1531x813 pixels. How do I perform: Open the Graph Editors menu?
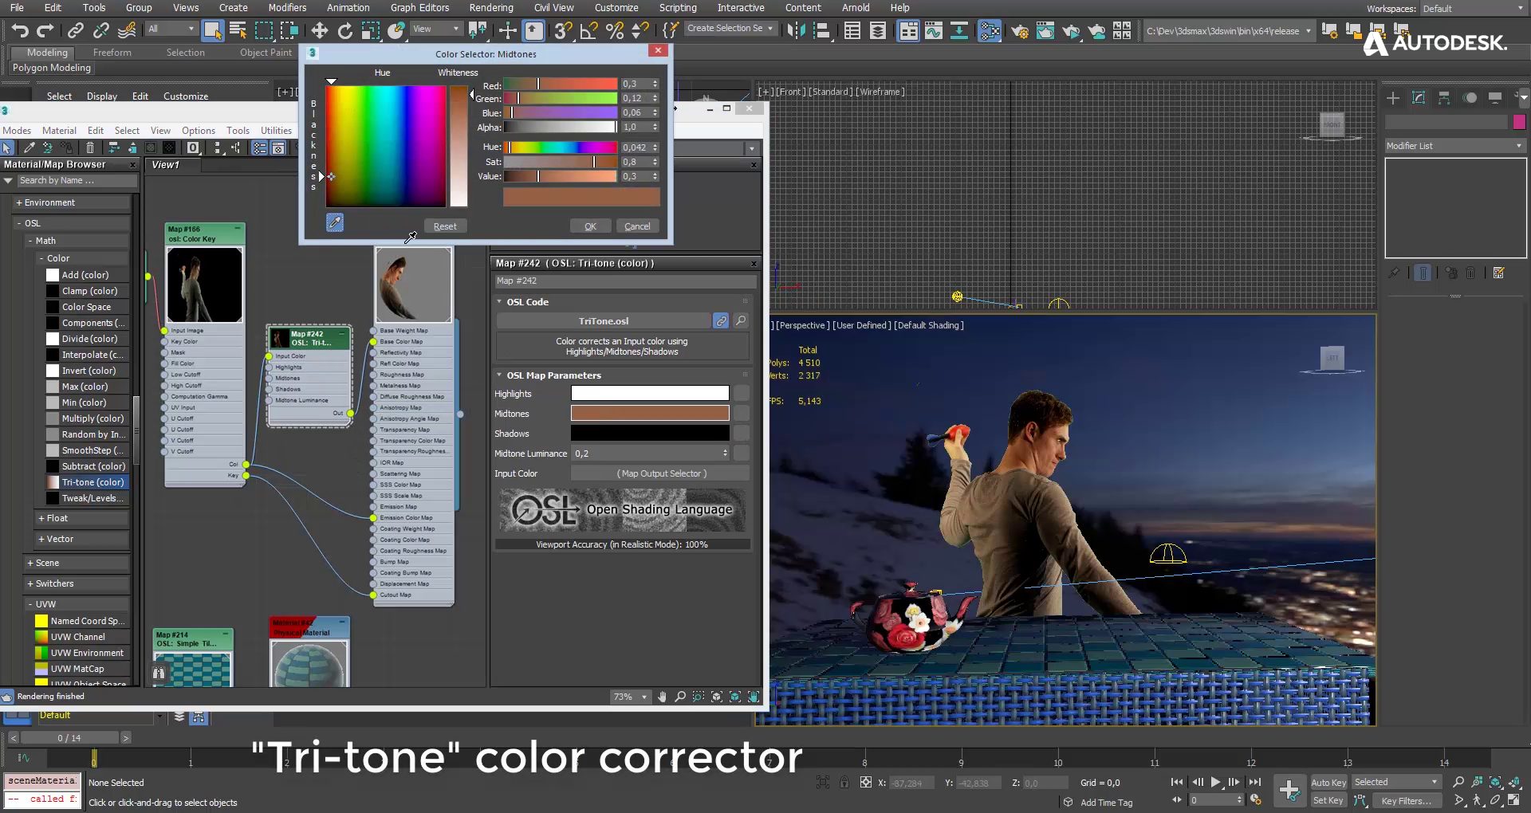(x=419, y=8)
